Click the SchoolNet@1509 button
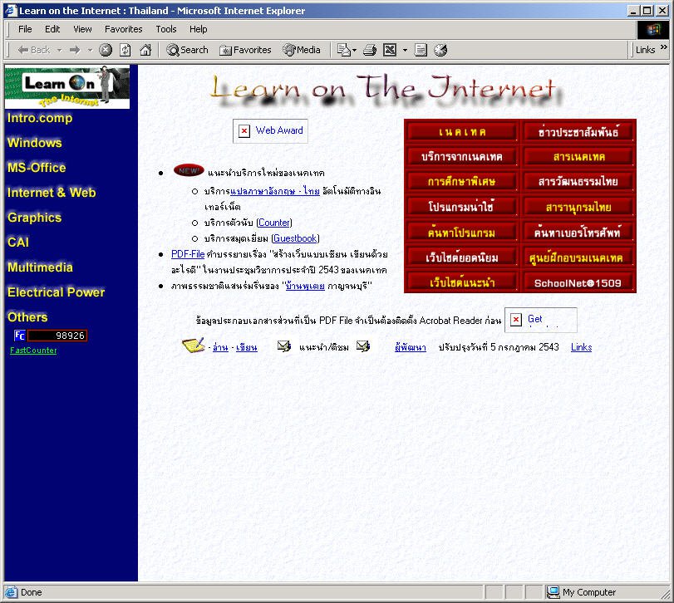Screen dimensions: 674x603 click(x=578, y=282)
